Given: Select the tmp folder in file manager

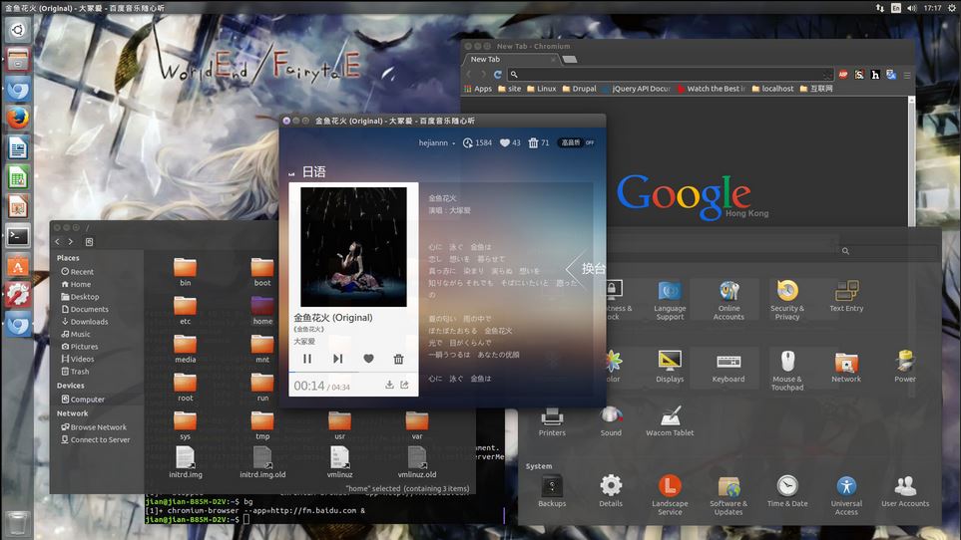Looking at the screenshot, I should pos(262,425).
